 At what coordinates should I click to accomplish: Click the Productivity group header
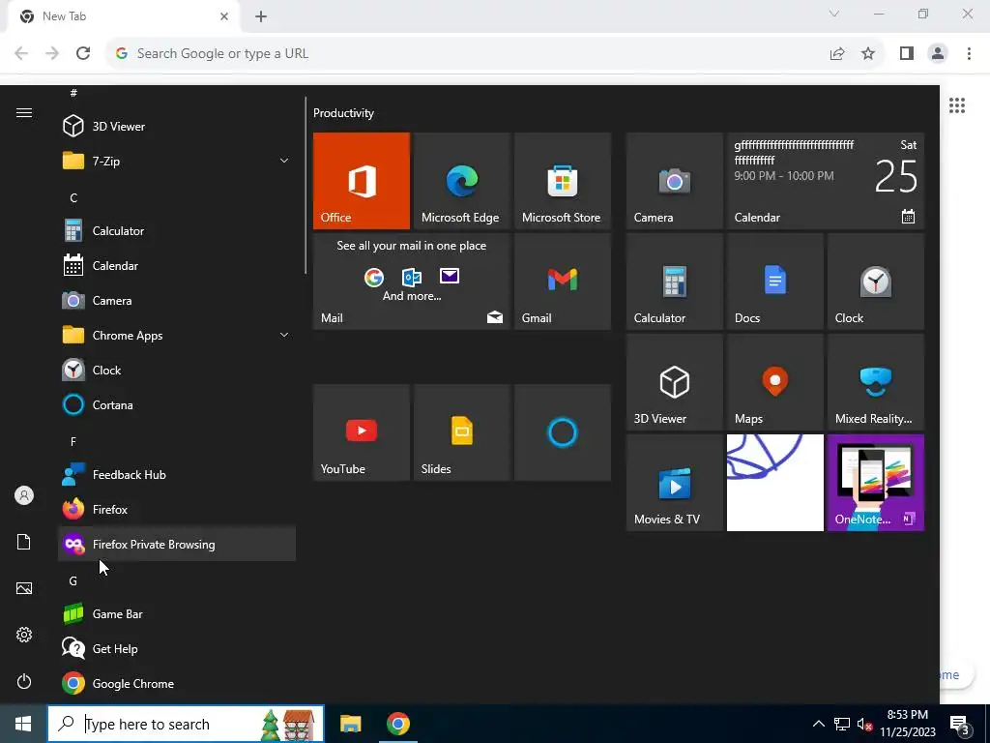[343, 113]
